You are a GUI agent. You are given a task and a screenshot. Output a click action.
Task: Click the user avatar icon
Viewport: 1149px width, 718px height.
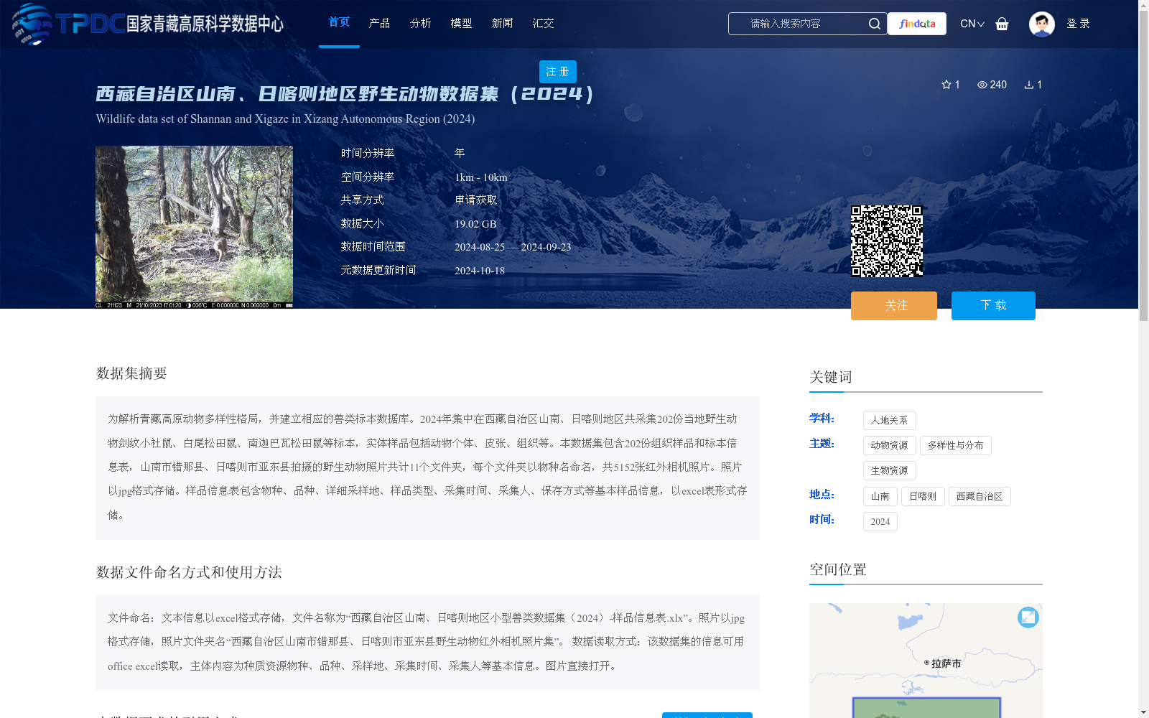pyautogui.click(x=1041, y=24)
